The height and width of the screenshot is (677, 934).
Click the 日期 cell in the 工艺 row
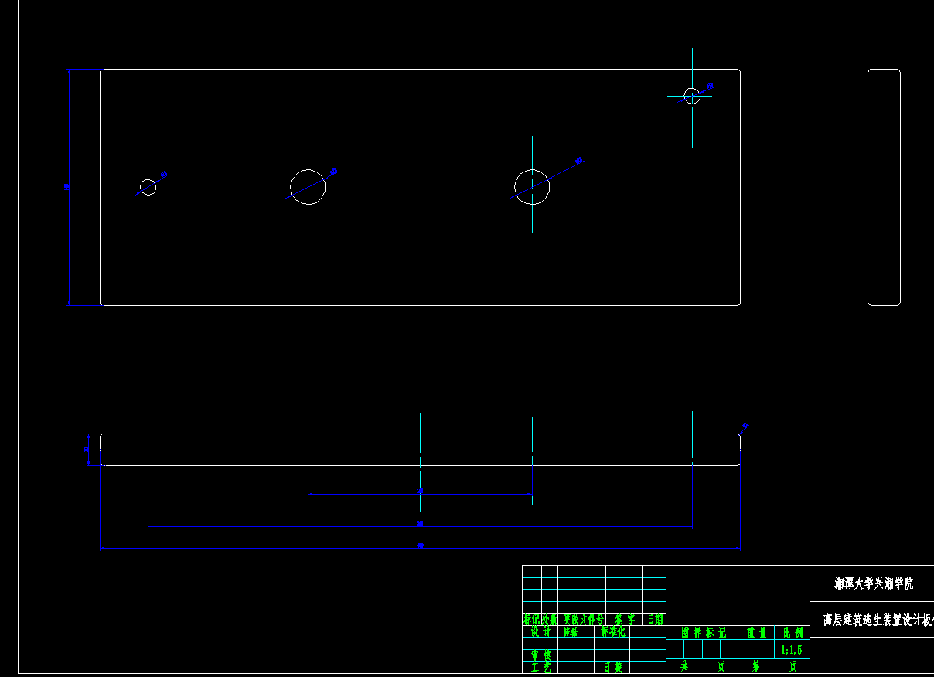pos(613,668)
